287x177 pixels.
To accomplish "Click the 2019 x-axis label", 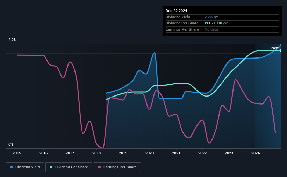I will pyautogui.click(x=123, y=153).
